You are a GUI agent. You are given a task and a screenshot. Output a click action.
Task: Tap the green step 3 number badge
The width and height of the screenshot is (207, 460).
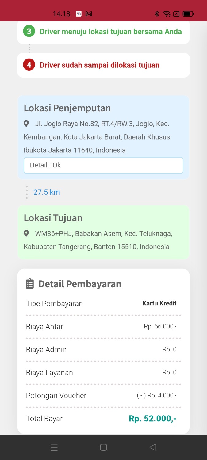click(29, 31)
